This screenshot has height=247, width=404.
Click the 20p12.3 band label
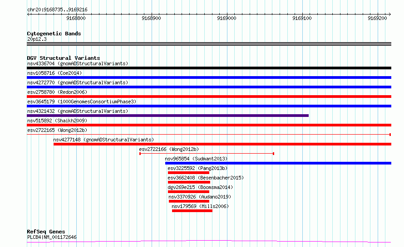pyautogui.click(x=37, y=39)
